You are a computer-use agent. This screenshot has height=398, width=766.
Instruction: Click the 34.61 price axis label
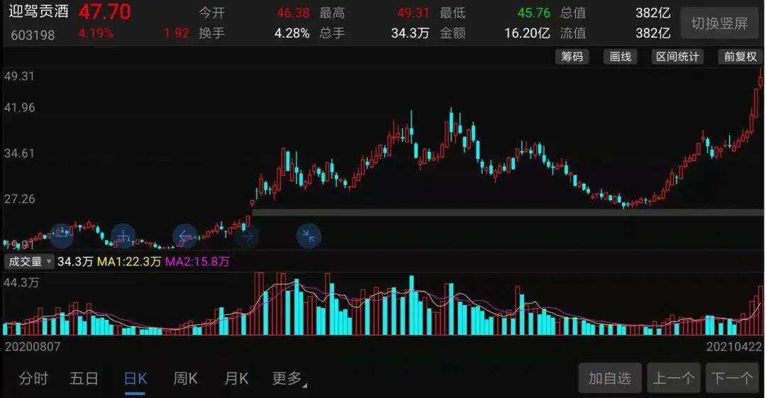tap(20, 153)
